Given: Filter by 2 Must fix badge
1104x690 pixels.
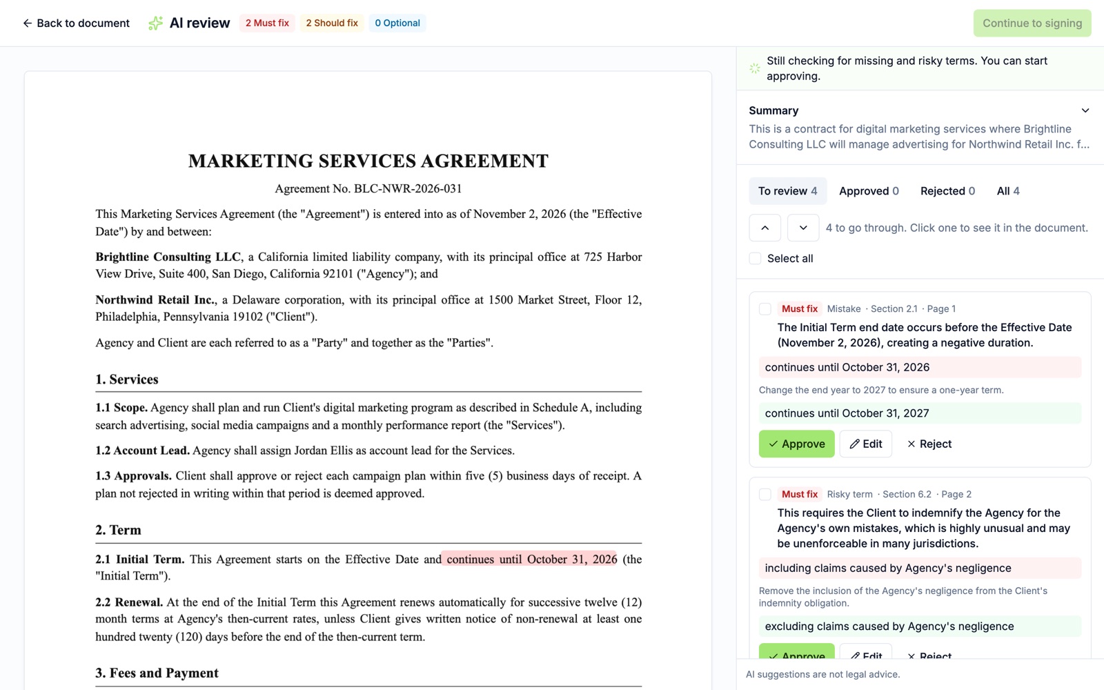Looking at the screenshot, I should 267,23.
